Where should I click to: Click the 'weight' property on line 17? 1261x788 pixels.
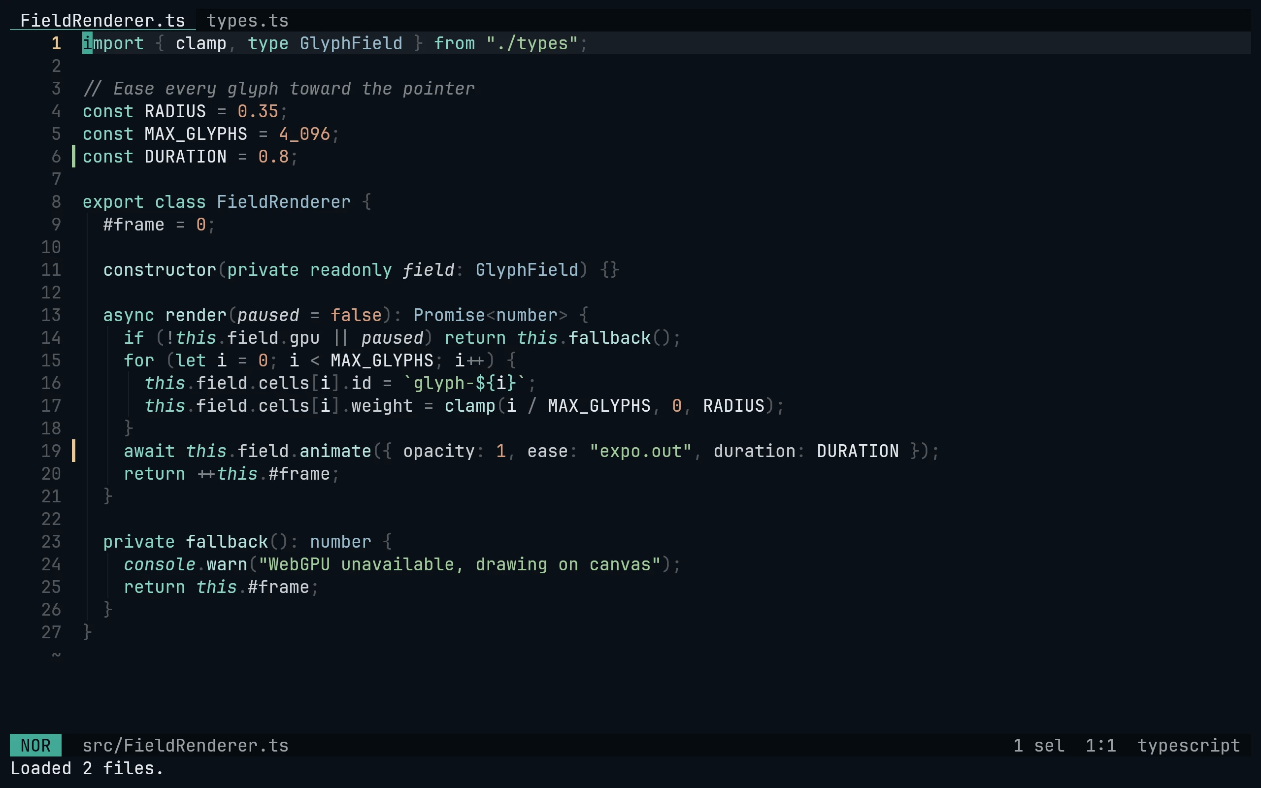[x=382, y=405]
